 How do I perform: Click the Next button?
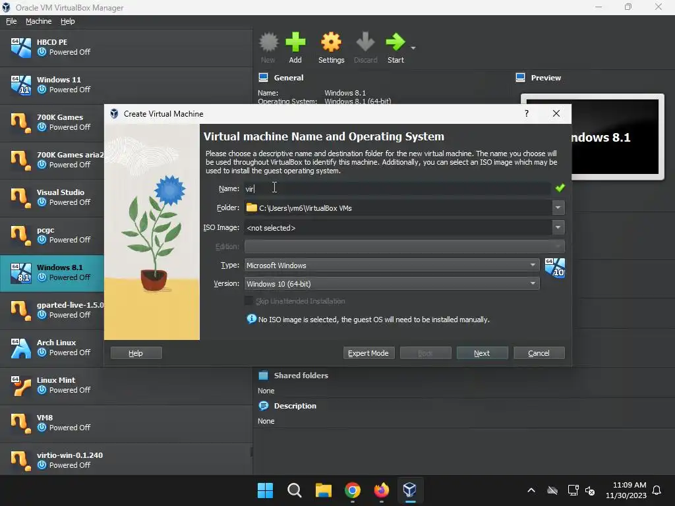482,353
